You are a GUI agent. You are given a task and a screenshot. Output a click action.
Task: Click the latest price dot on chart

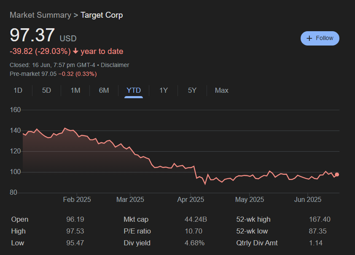[x=337, y=174]
